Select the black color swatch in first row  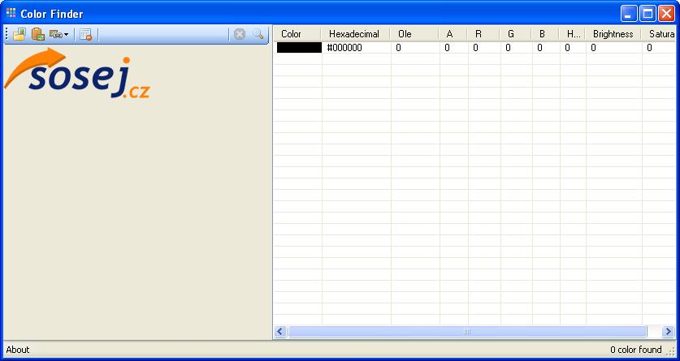[299, 48]
